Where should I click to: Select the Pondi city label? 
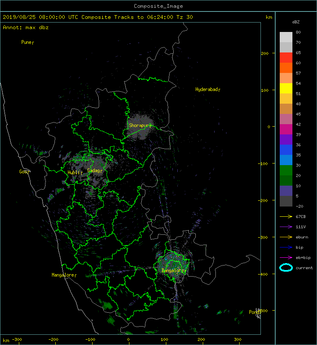pos(255,312)
